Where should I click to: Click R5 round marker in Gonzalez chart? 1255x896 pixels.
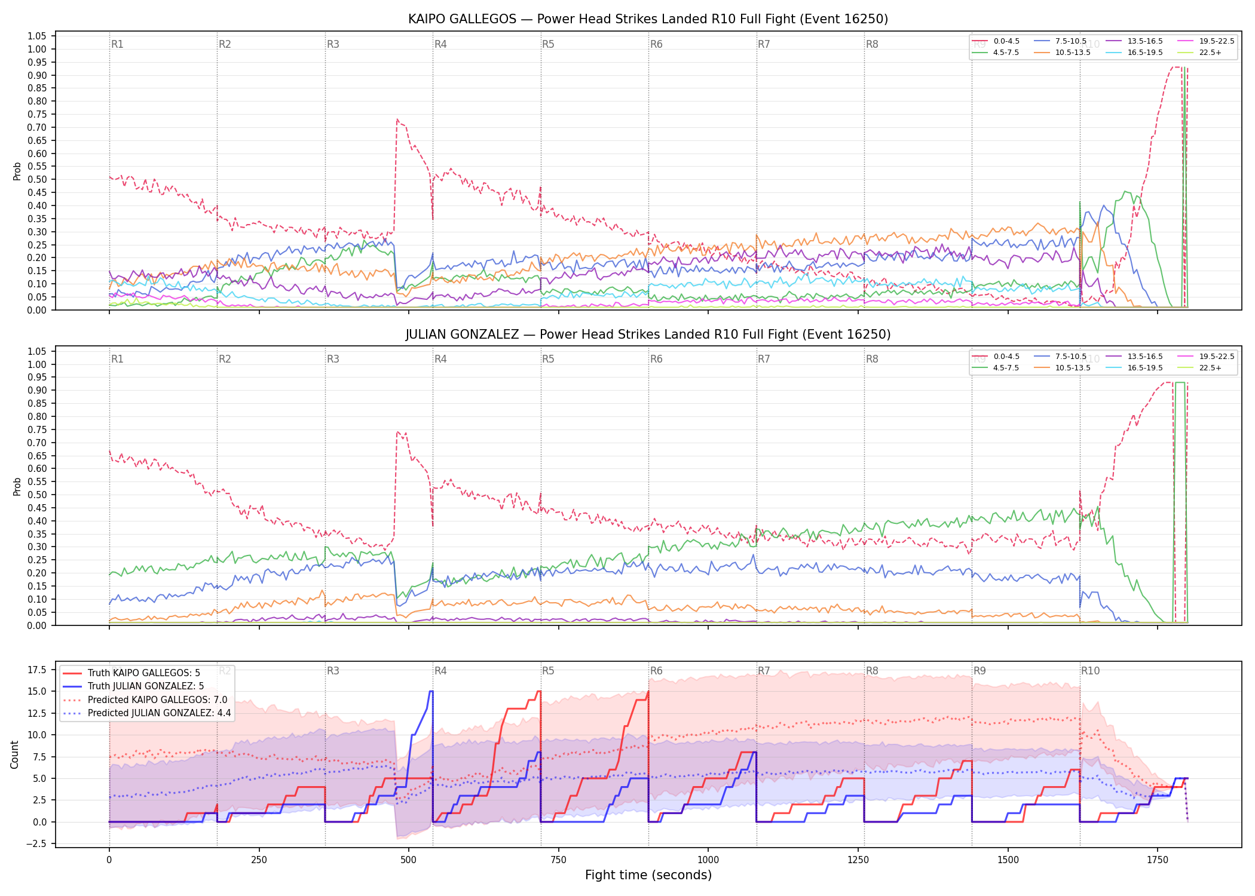click(548, 359)
